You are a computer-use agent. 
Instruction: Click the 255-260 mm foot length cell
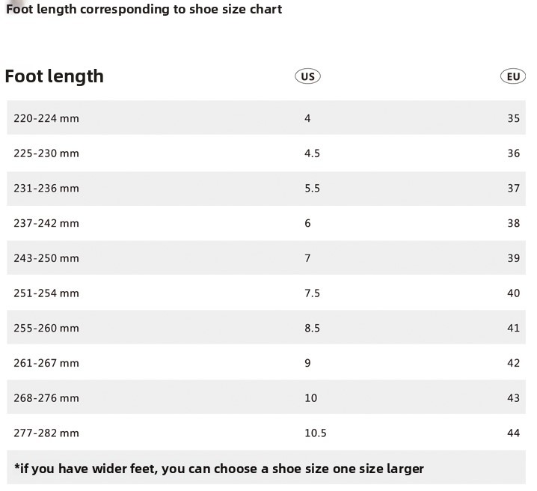click(x=46, y=328)
